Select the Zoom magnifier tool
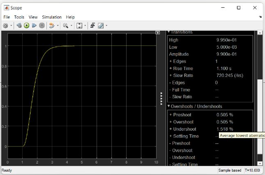The width and height of the screenshot is (265, 175). point(65,26)
